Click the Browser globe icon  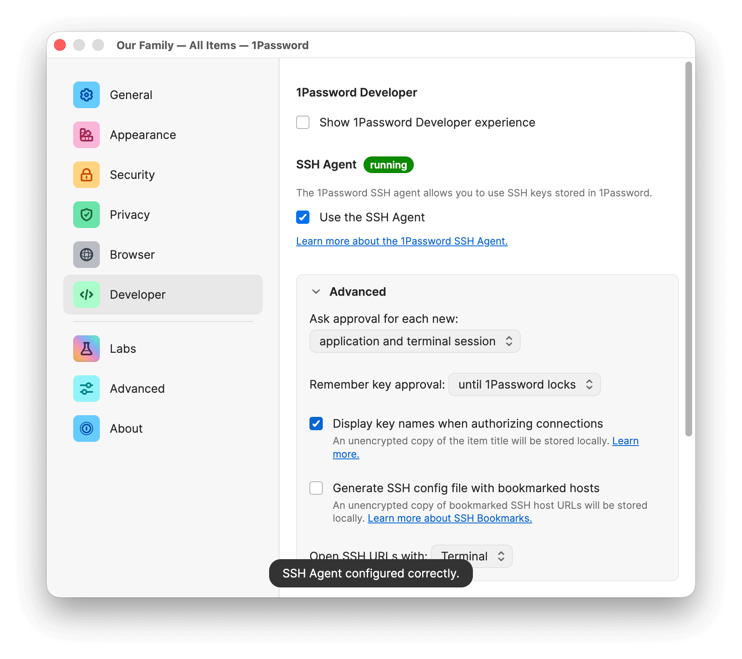[87, 255]
